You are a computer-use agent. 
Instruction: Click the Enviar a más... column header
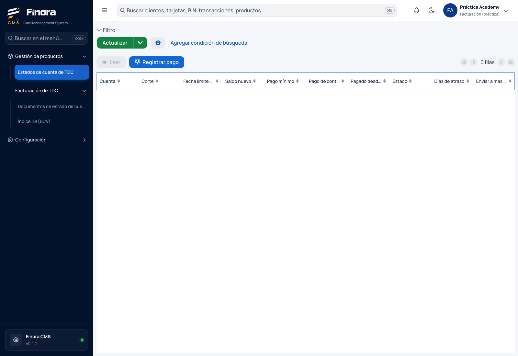point(494,81)
